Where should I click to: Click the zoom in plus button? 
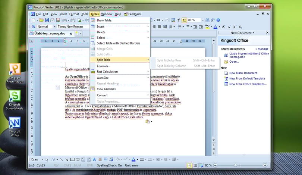tap(265, 165)
